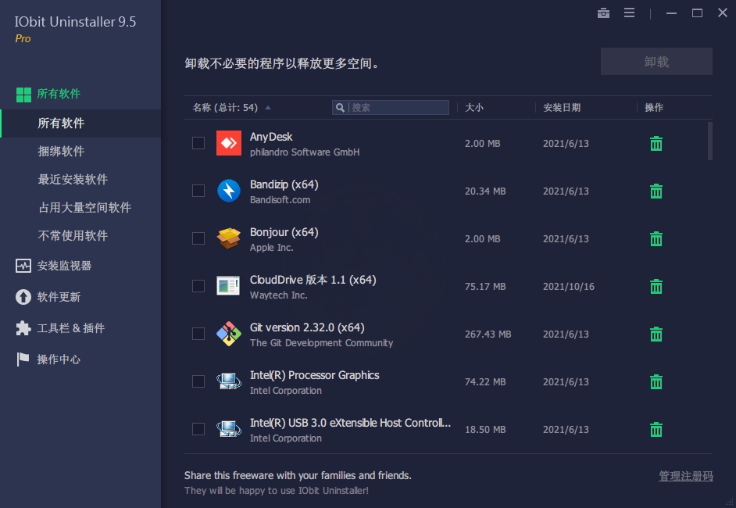Open the 管理注册码 link
The width and height of the screenshot is (736, 508).
pyautogui.click(x=686, y=476)
